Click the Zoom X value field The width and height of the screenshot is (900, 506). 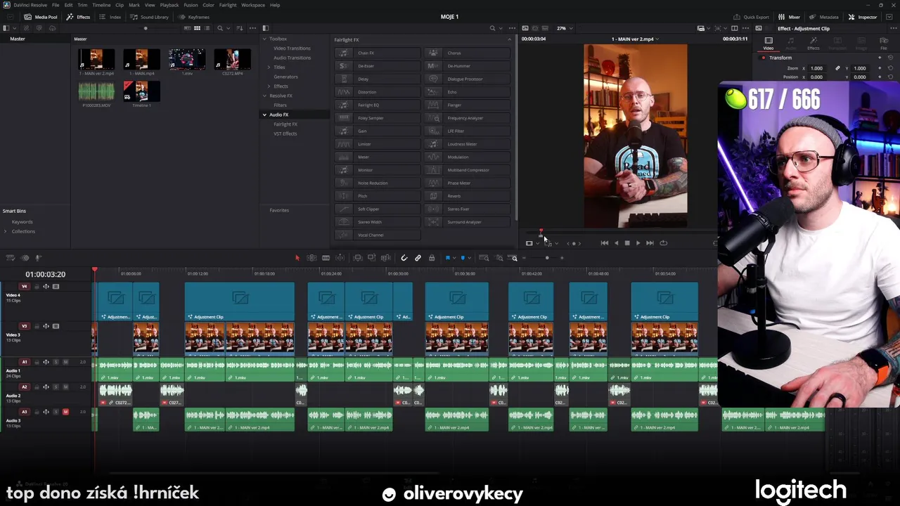coord(816,68)
